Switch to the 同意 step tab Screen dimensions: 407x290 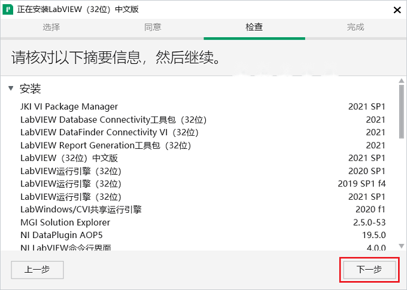tap(153, 27)
